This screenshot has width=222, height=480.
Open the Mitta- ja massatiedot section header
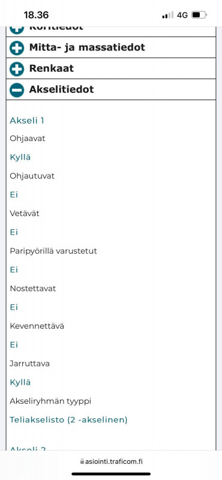[111, 47]
